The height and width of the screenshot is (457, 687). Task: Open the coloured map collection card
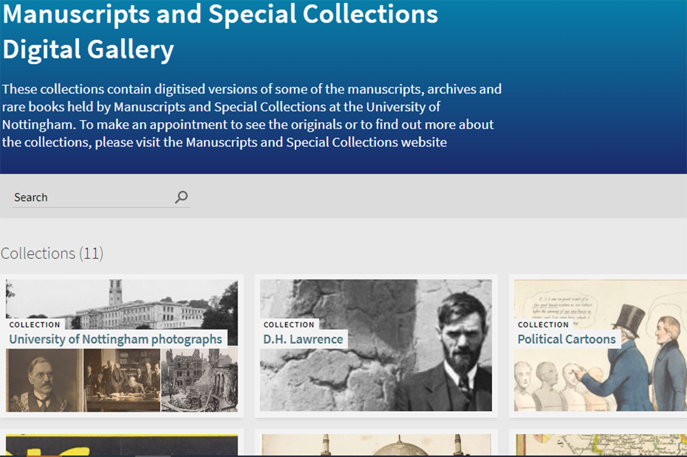[x=601, y=445]
